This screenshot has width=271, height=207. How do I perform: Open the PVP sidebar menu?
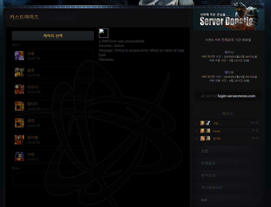[x=228, y=200]
